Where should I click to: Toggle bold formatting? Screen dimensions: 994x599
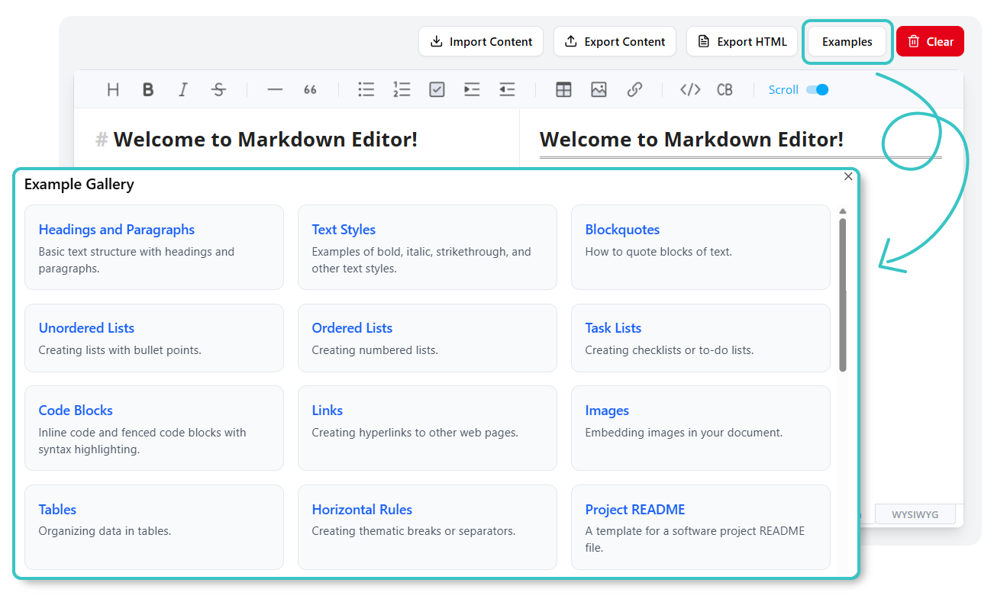point(148,89)
